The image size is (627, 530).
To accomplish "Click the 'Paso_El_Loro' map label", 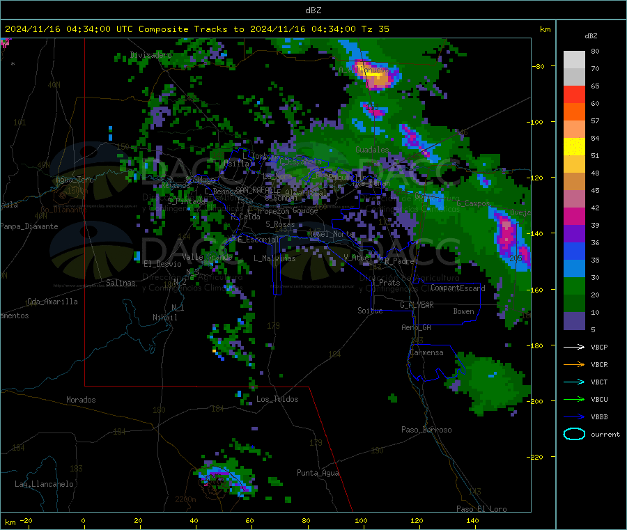I will tap(481, 509).
